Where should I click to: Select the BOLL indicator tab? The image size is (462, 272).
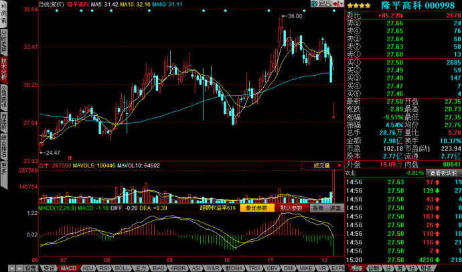123,267
